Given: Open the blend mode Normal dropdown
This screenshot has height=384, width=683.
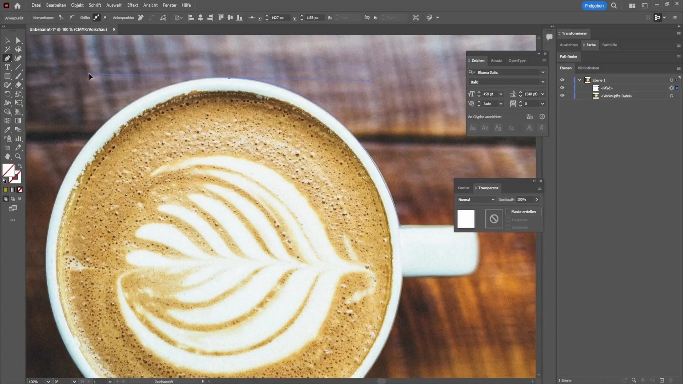Looking at the screenshot, I should [476, 200].
